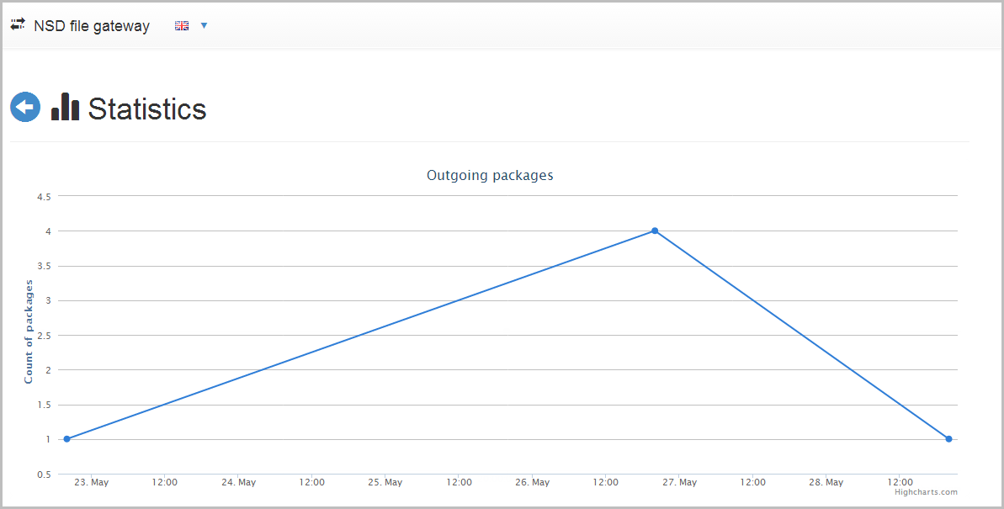Click the 0.5 y-axis value
Viewport: 1004px width, 509px height.
pos(44,475)
